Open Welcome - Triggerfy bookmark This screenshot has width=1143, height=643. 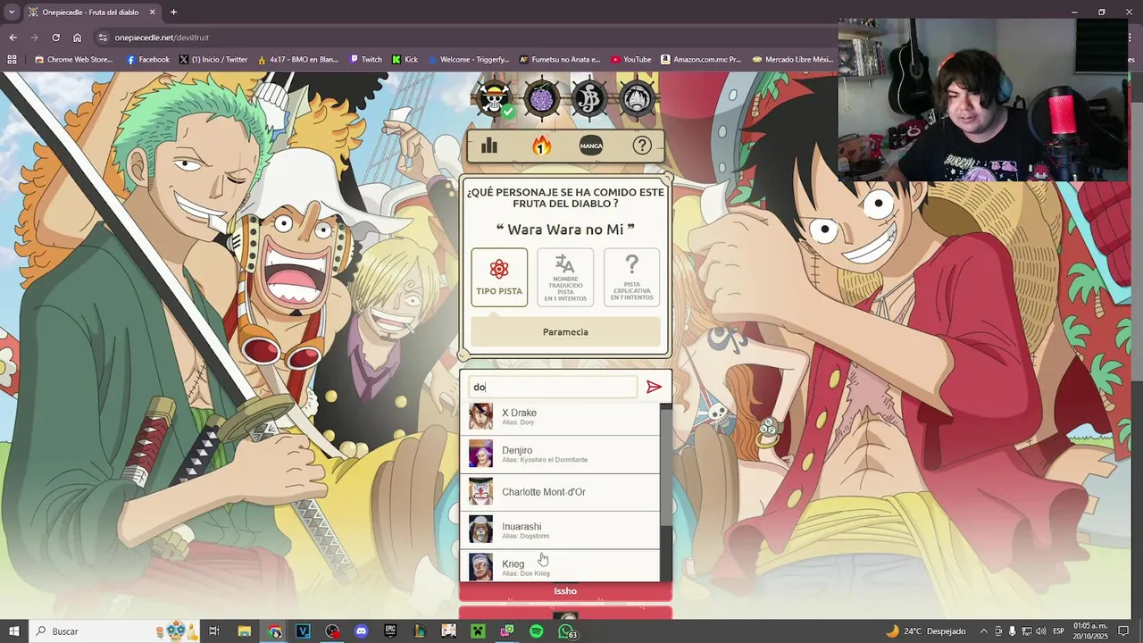469,60
